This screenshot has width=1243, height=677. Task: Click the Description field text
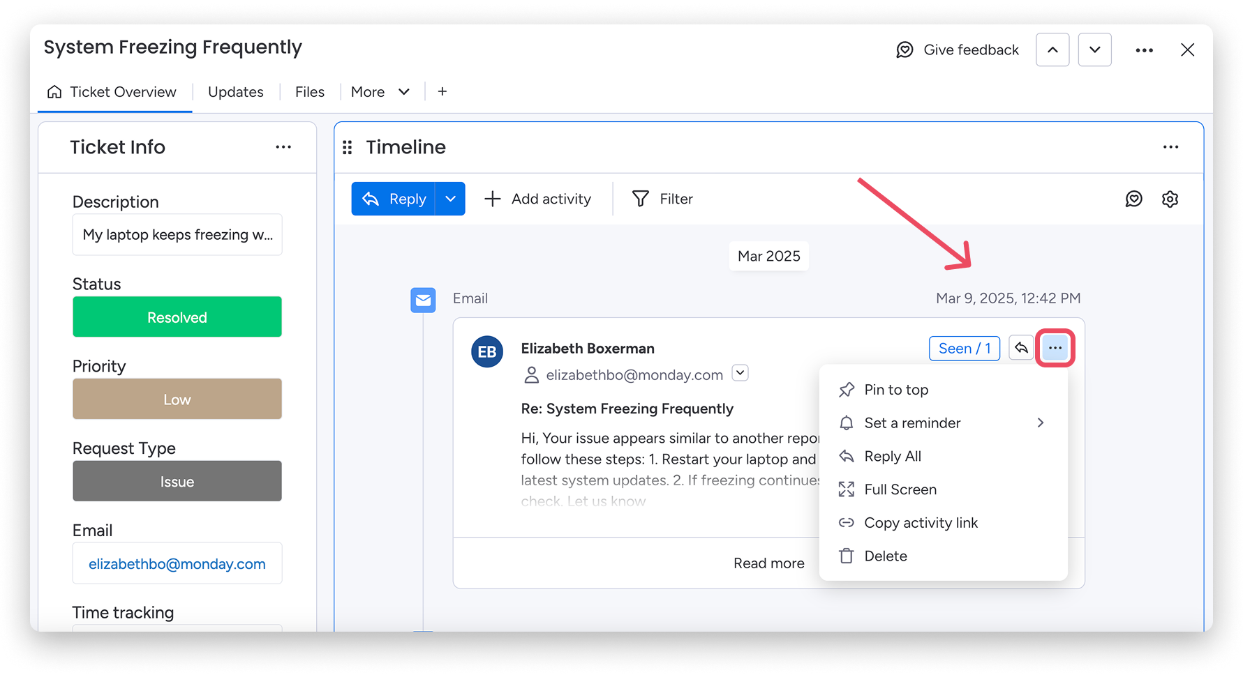pyautogui.click(x=177, y=235)
